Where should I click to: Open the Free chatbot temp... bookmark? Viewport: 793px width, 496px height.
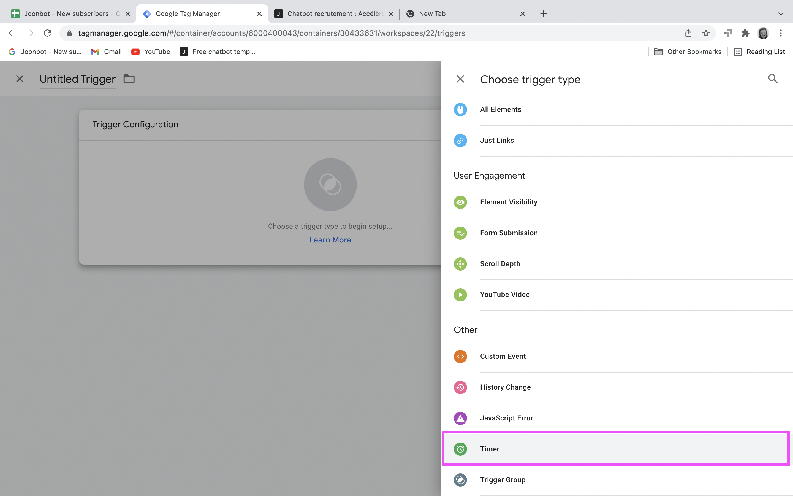[x=217, y=52]
